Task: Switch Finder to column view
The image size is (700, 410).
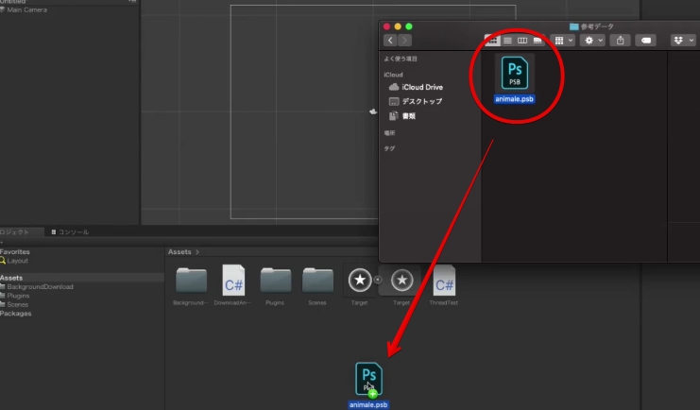Action: [521, 41]
